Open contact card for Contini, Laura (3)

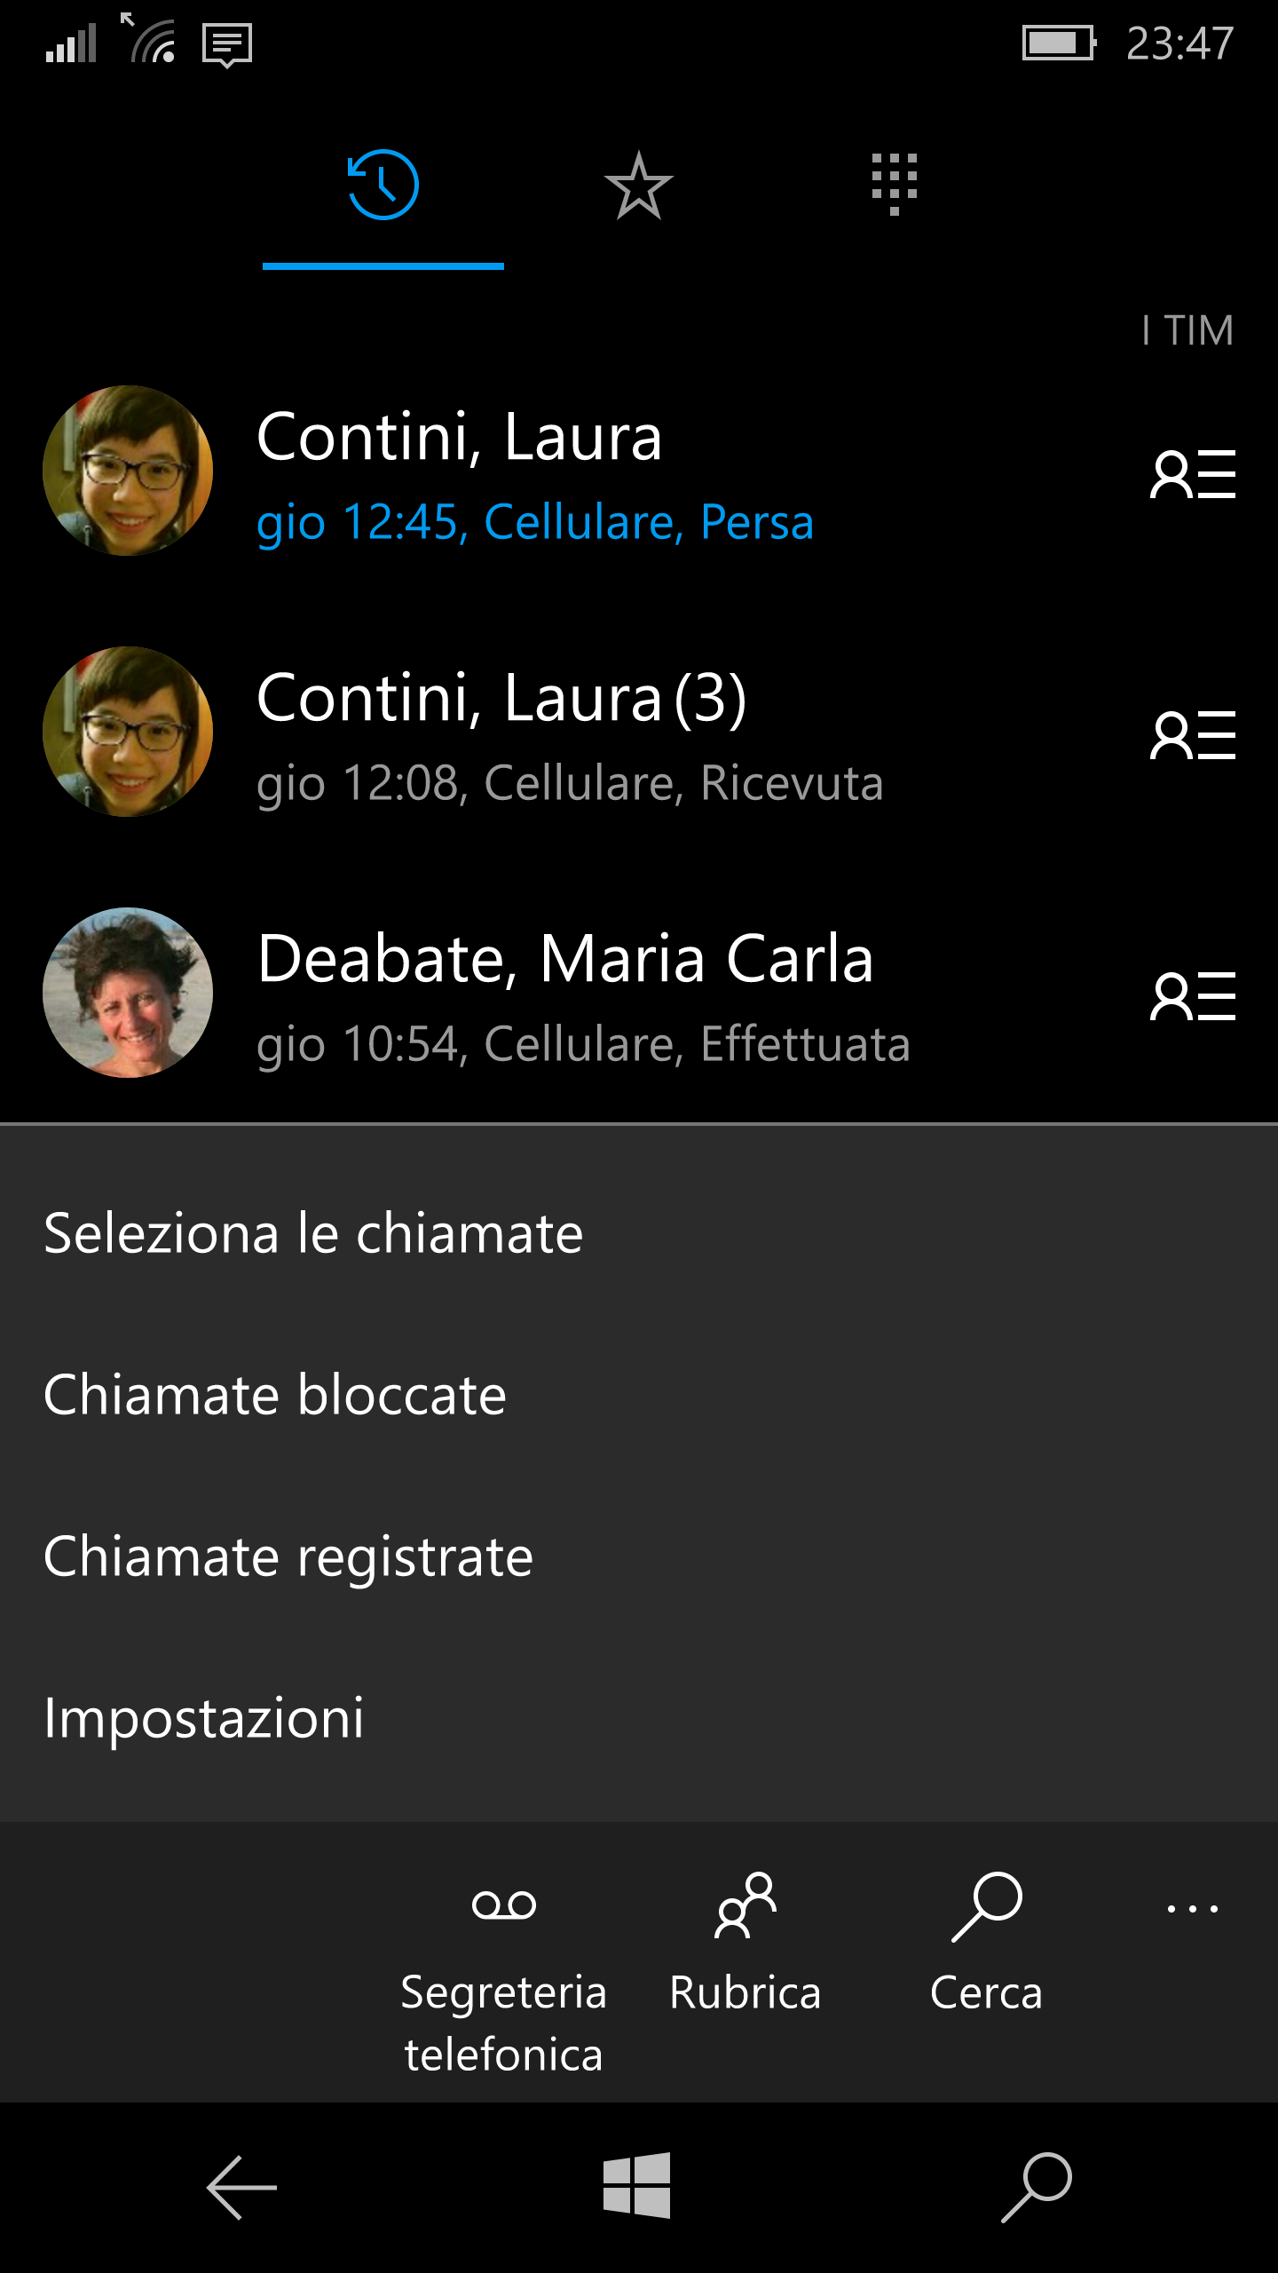tap(1192, 735)
